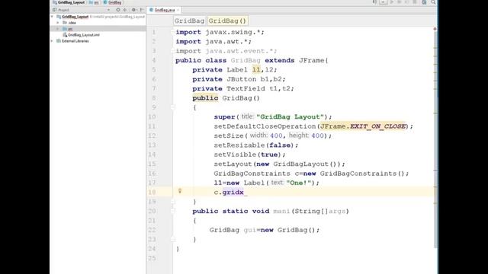Expand the .idea folder
The height and width of the screenshot is (274, 488).
point(58,23)
